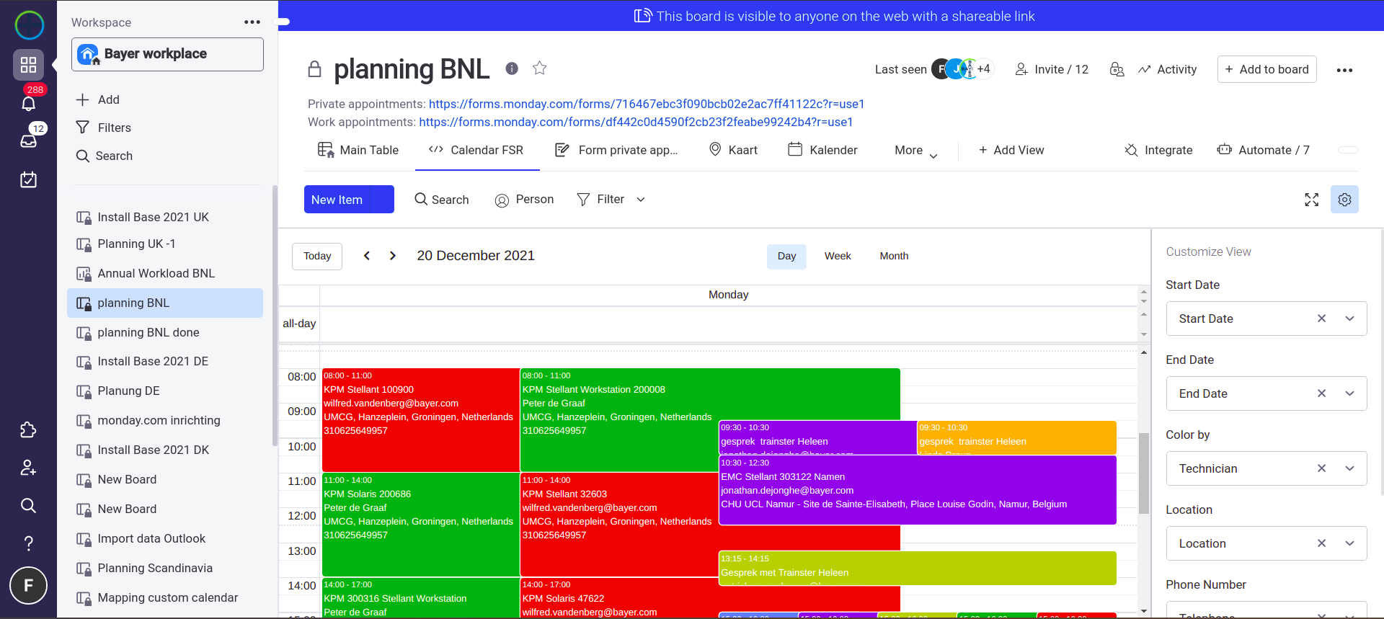The width and height of the screenshot is (1384, 619).
Task: Click the board info icon
Action: (x=512, y=68)
